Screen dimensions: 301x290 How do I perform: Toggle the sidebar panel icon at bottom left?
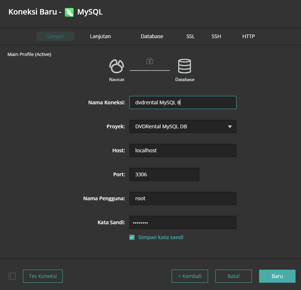tap(12, 276)
